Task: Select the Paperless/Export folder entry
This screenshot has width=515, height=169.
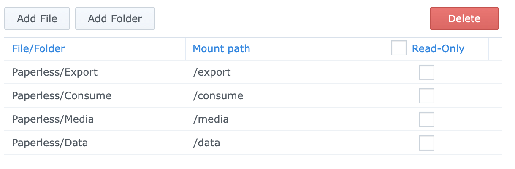Action: coord(55,72)
